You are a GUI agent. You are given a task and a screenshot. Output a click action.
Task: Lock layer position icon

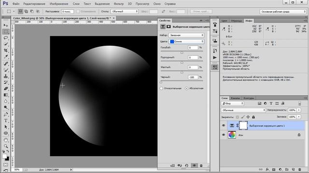pos(248,117)
